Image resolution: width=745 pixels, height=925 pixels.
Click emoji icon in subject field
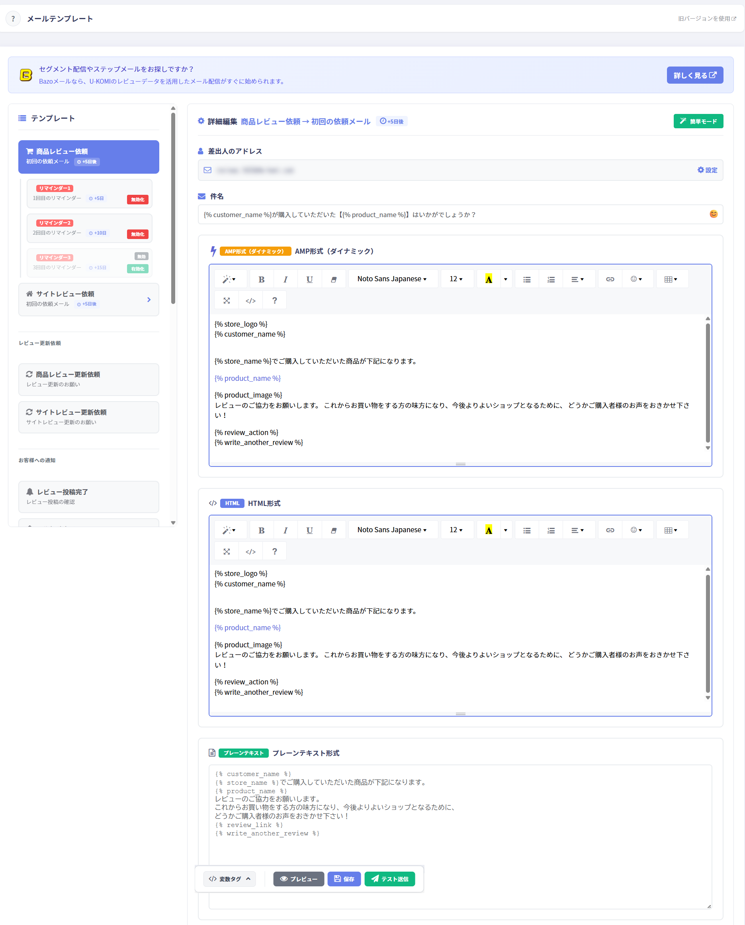713,214
